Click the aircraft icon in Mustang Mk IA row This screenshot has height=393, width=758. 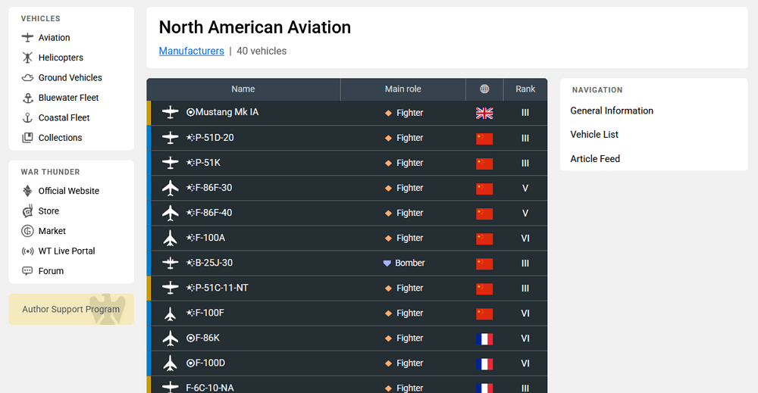(x=170, y=113)
